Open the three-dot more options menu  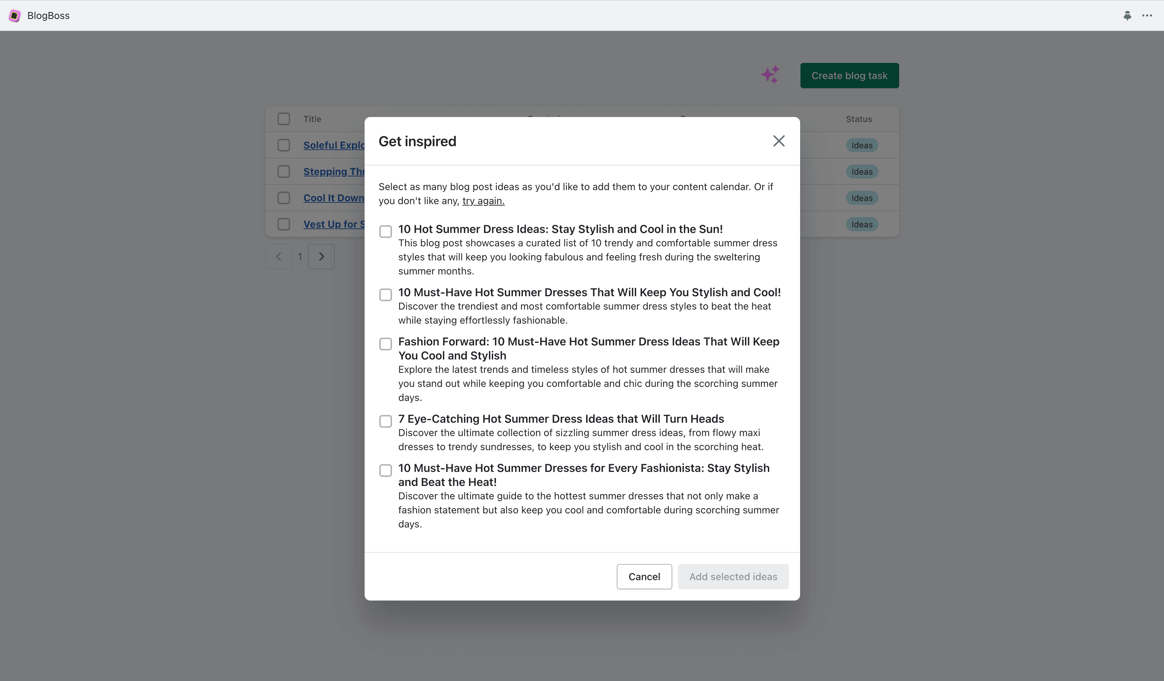pos(1147,16)
